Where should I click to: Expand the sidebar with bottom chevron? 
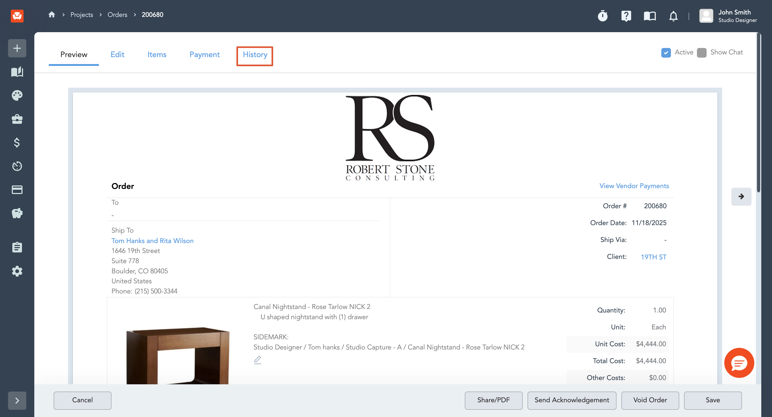(17, 401)
